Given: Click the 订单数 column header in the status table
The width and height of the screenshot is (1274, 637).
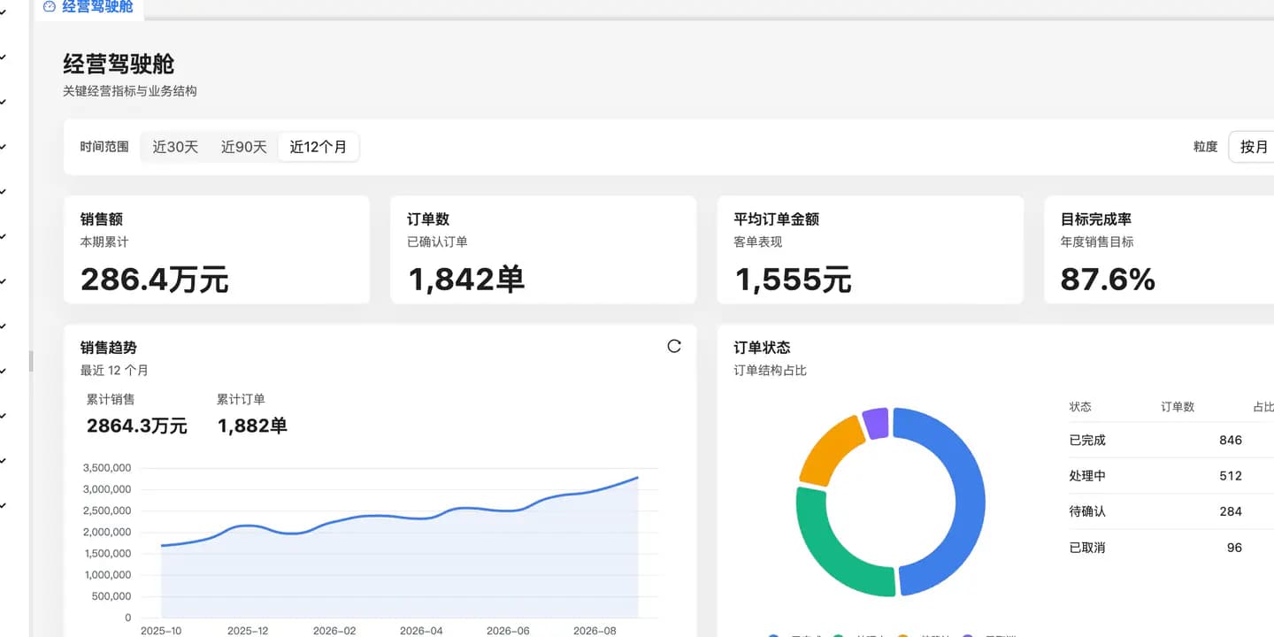Looking at the screenshot, I should (x=1178, y=407).
